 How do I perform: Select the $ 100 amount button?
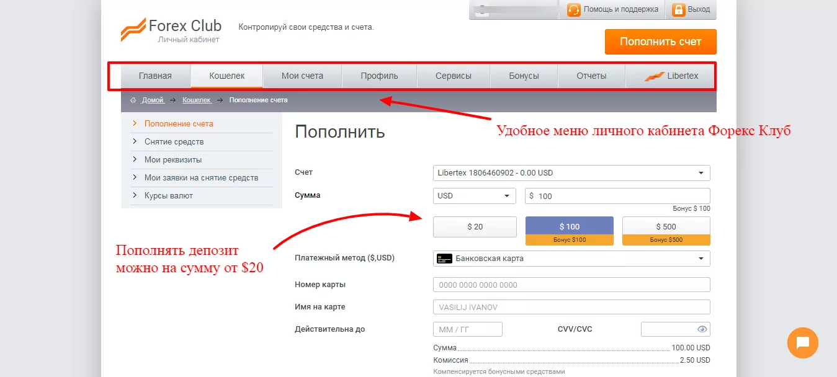coord(570,231)
